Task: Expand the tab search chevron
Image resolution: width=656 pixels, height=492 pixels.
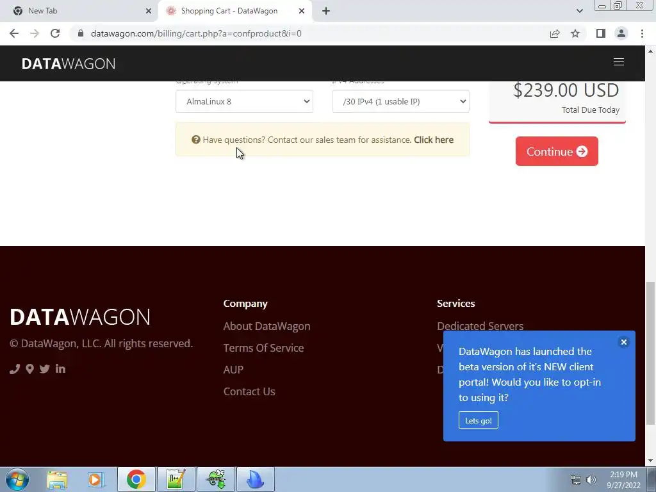Action: pos(579,11)
